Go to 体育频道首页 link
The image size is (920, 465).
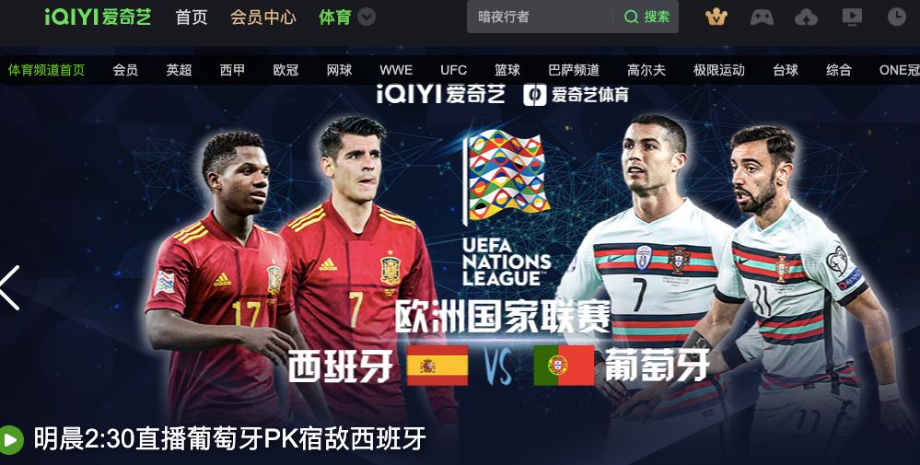point(46,70)
